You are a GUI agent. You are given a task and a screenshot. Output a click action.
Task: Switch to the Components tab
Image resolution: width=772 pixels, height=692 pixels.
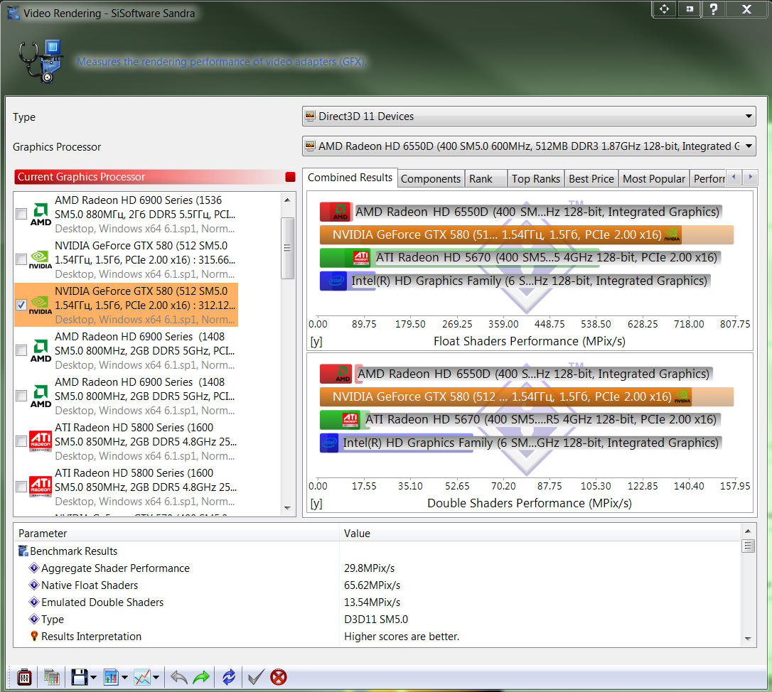click(431, 178)
